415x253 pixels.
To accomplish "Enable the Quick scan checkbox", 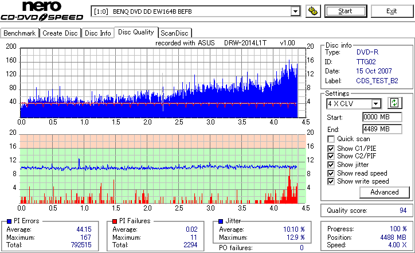I will point(331,139).
